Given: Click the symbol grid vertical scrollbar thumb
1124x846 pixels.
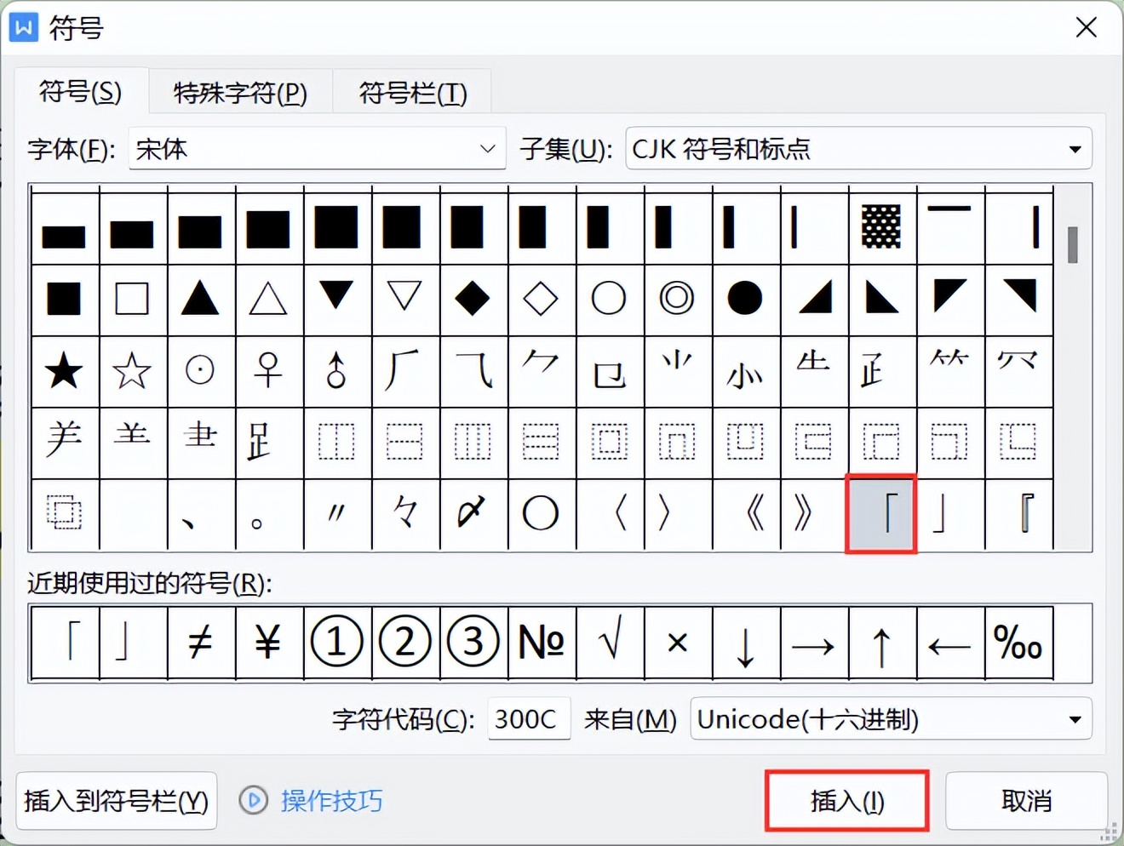Looking at the screenshot, I should tap(1073, 244).
